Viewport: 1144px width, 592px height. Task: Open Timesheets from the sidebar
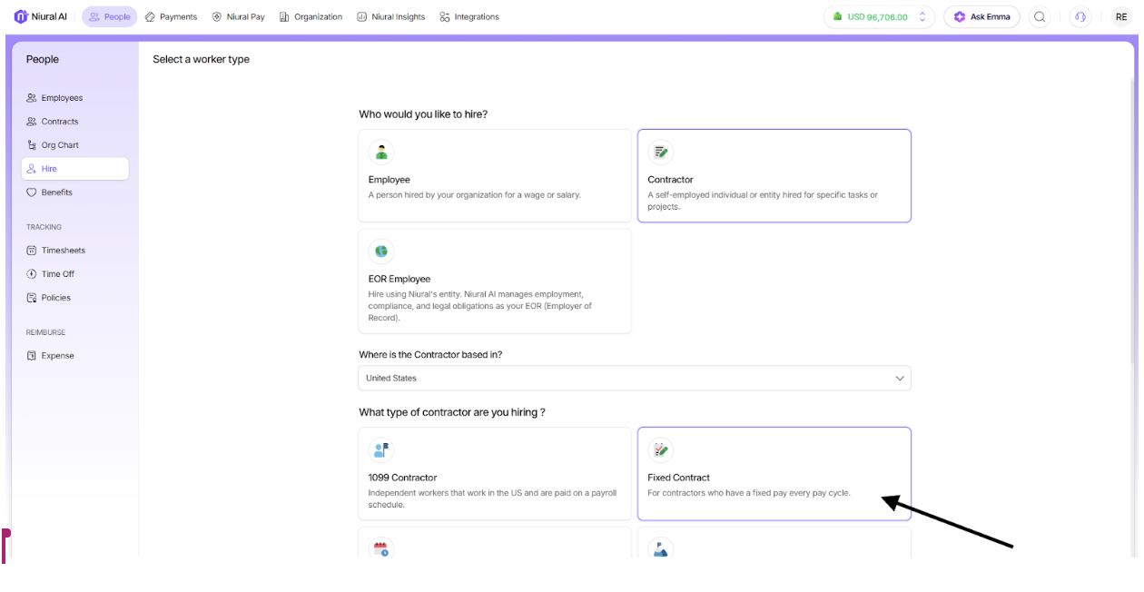[63, 251]
